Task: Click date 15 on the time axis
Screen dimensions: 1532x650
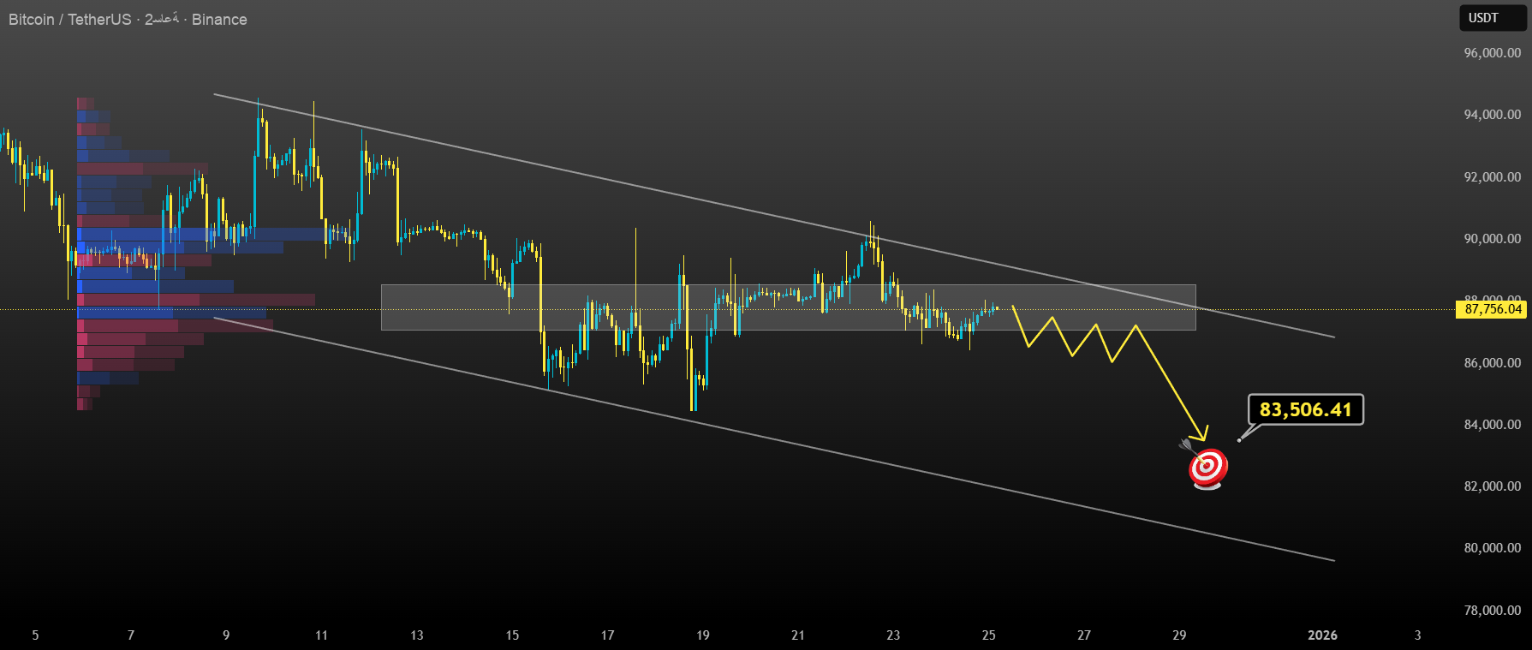Action: [512, 635]
